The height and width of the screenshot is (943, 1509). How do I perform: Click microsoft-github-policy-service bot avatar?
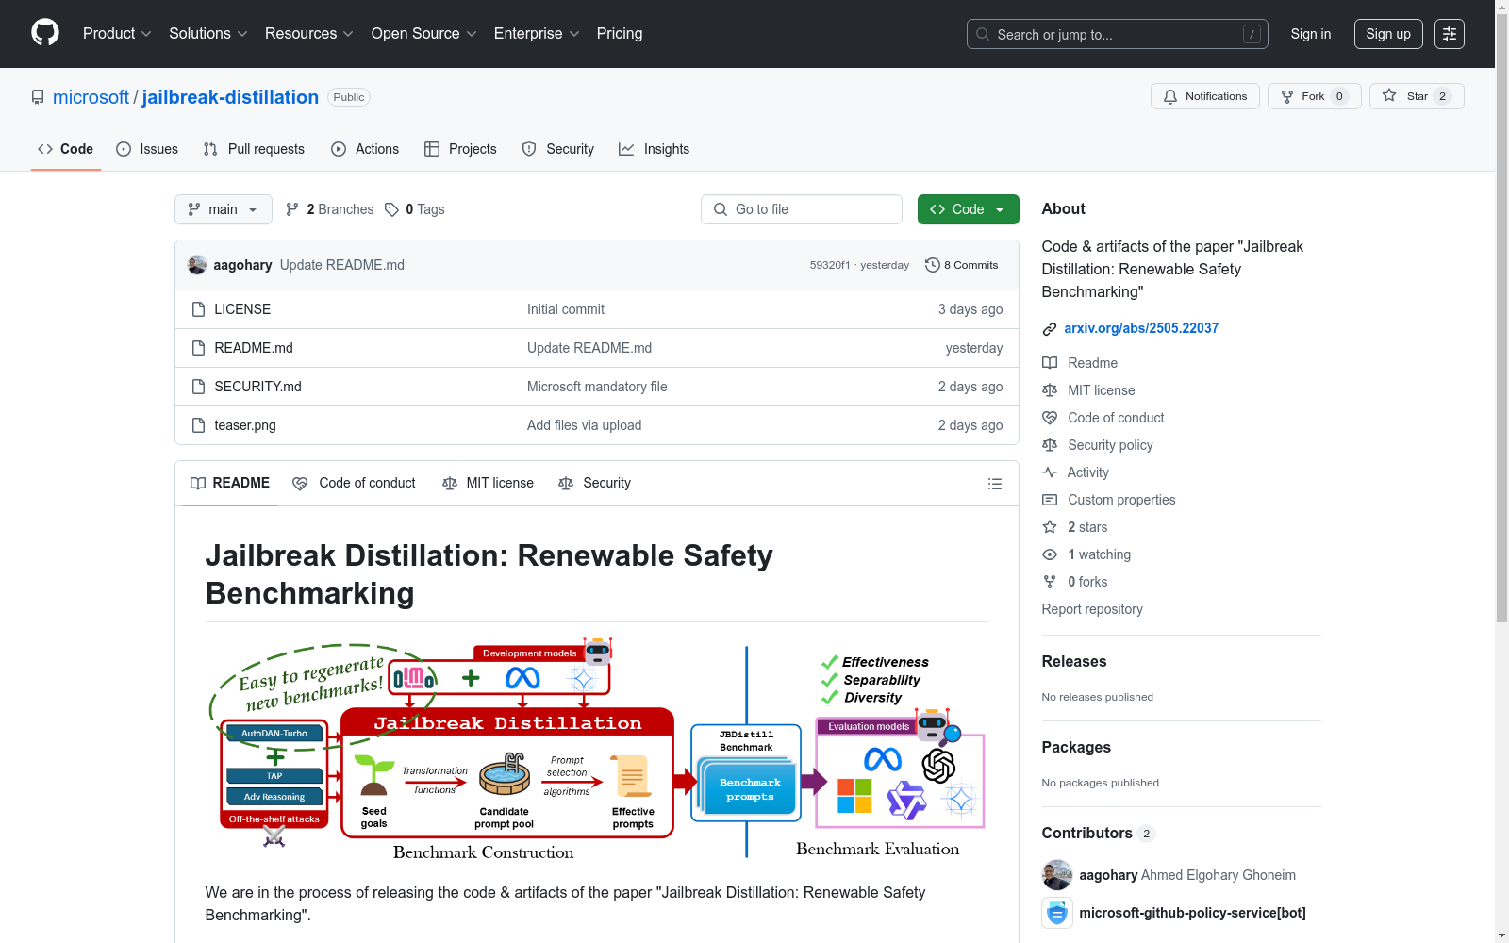click(x=1057, y=913)
